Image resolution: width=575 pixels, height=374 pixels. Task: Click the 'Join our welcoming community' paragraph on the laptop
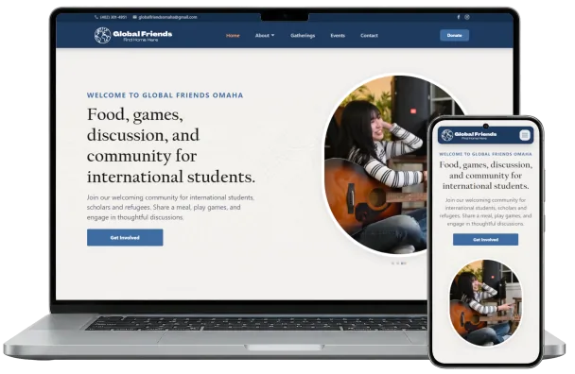pyautogui.click(x=170, y=208)
